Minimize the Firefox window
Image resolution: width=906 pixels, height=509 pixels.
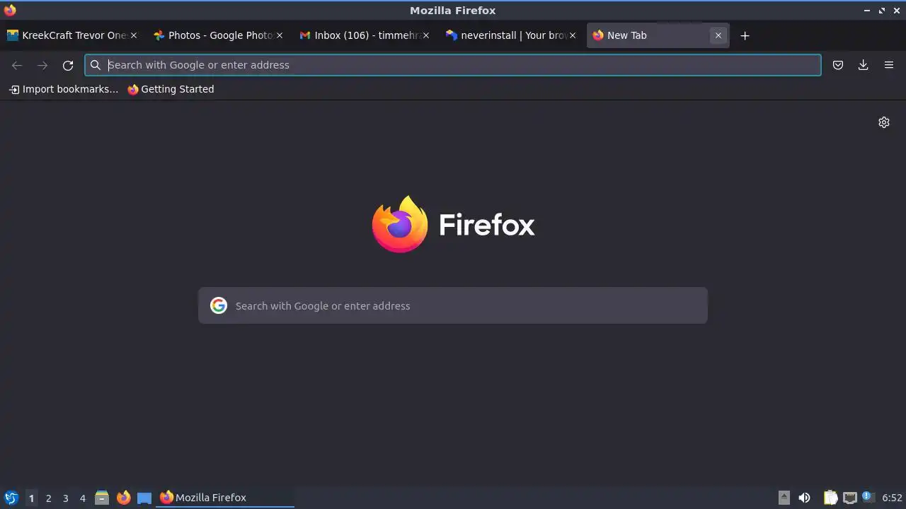(x=866, y=10)
